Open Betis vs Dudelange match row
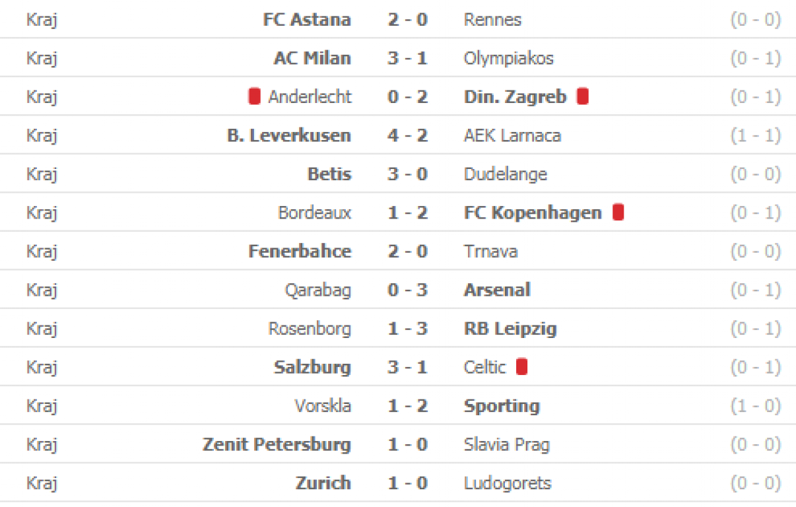The width and height of the screenshot is (796, 507). (x=398, y=174)
